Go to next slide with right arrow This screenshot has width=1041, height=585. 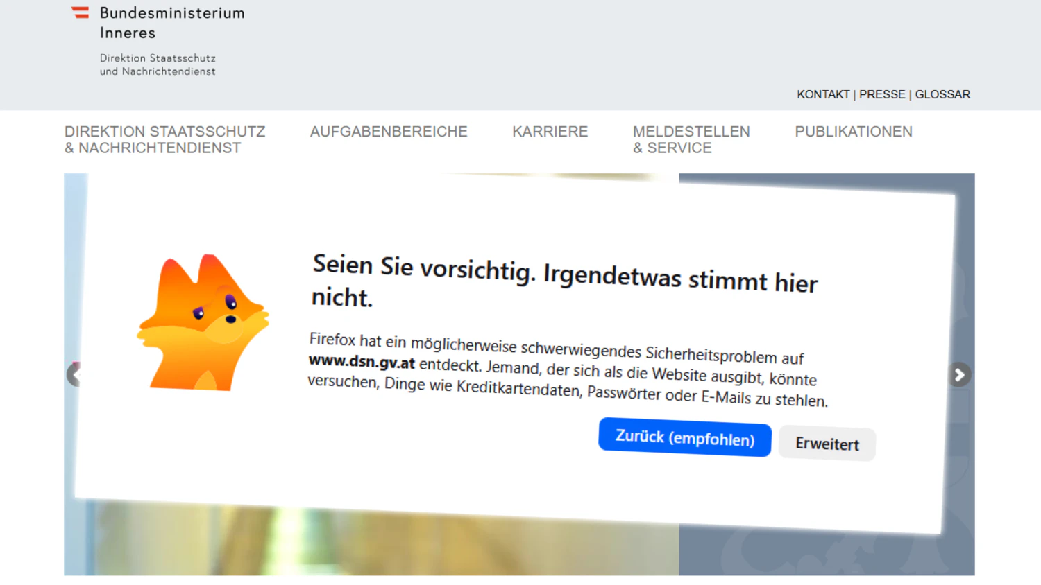point(960,375)
